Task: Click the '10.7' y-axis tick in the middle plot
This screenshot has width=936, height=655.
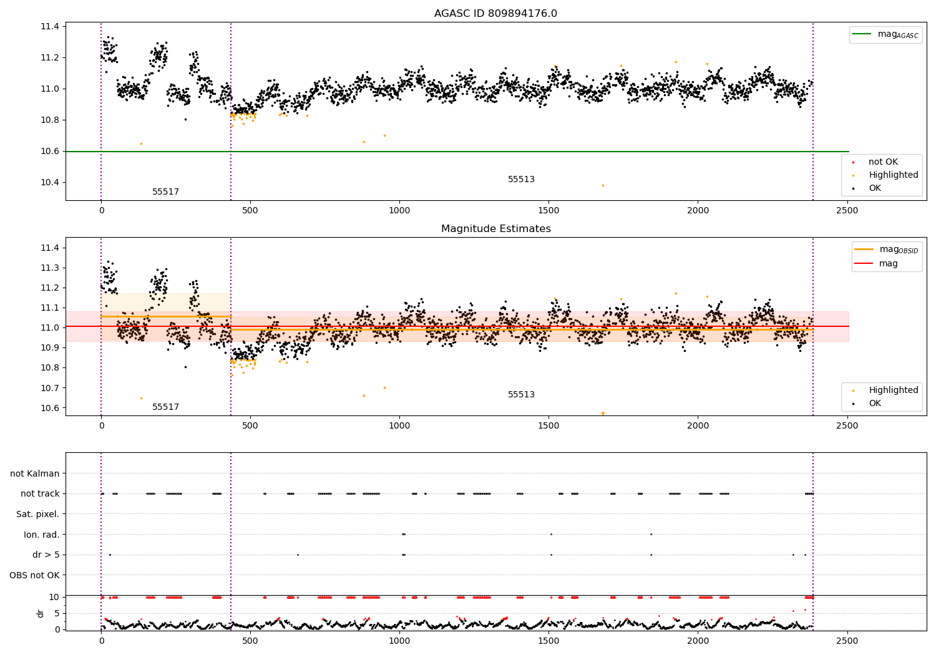Action: [x=50, y=388]
